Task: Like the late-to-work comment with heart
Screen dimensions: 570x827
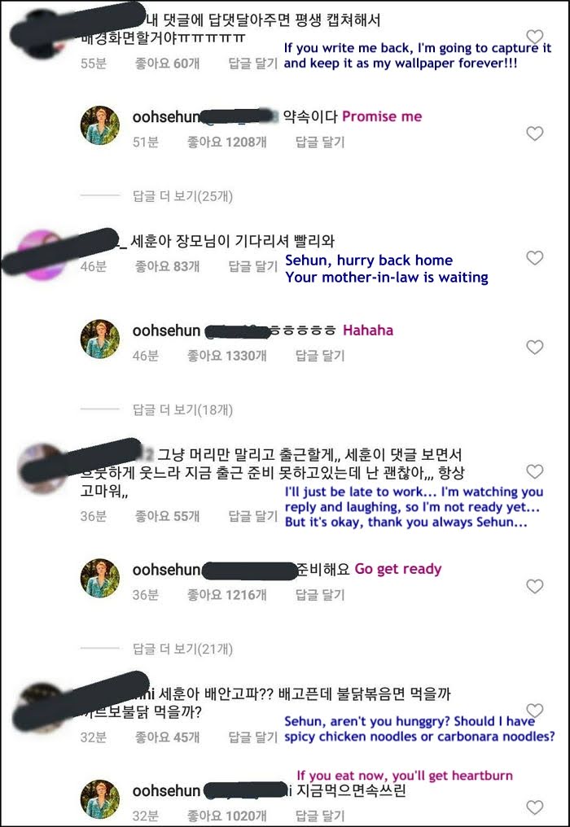Action: [x=535, y=471]
